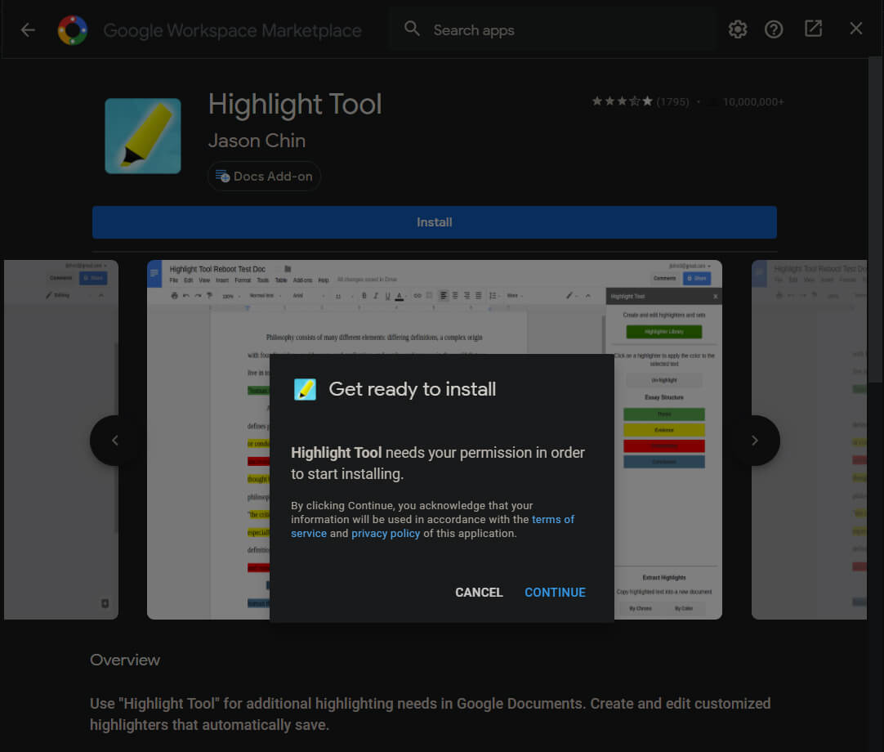Click the blue Share button in screenshot
The image size is (884, 752).
coord(697,278)
